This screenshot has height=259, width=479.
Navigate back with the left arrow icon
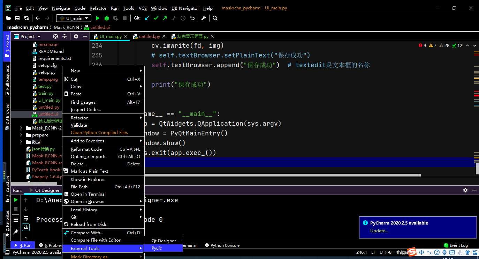point(38,18)
